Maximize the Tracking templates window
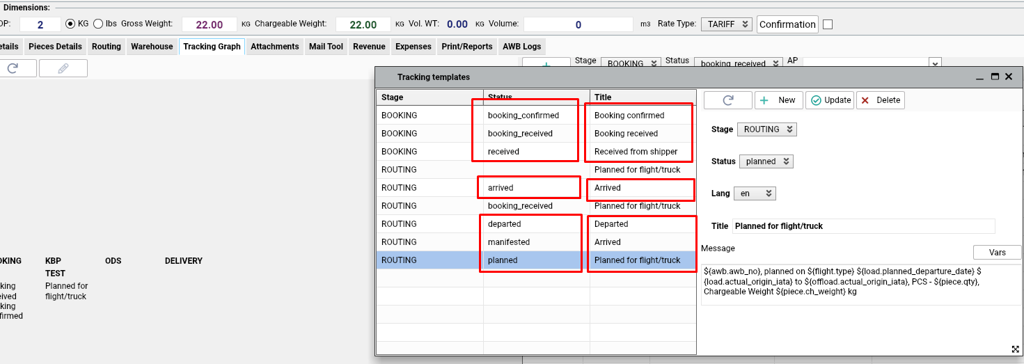This screenshot has height=364, width=1024. tap(995, 77)
